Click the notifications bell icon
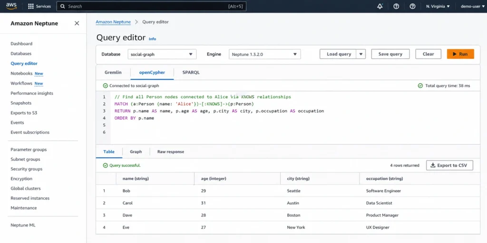 (x=380, y=6)
